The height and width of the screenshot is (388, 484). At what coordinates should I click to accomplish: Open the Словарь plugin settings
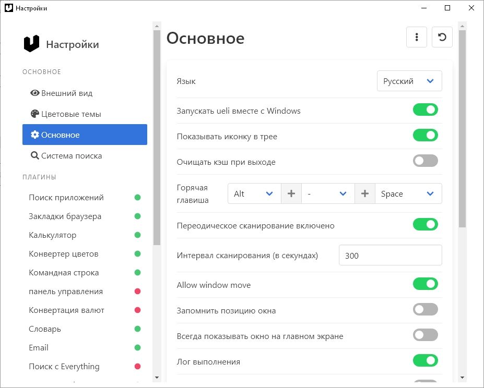[45, 329]
